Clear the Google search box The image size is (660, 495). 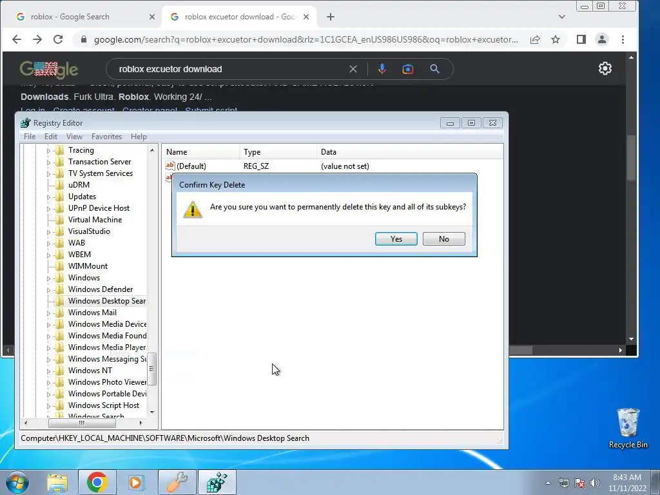click(353, 69)
